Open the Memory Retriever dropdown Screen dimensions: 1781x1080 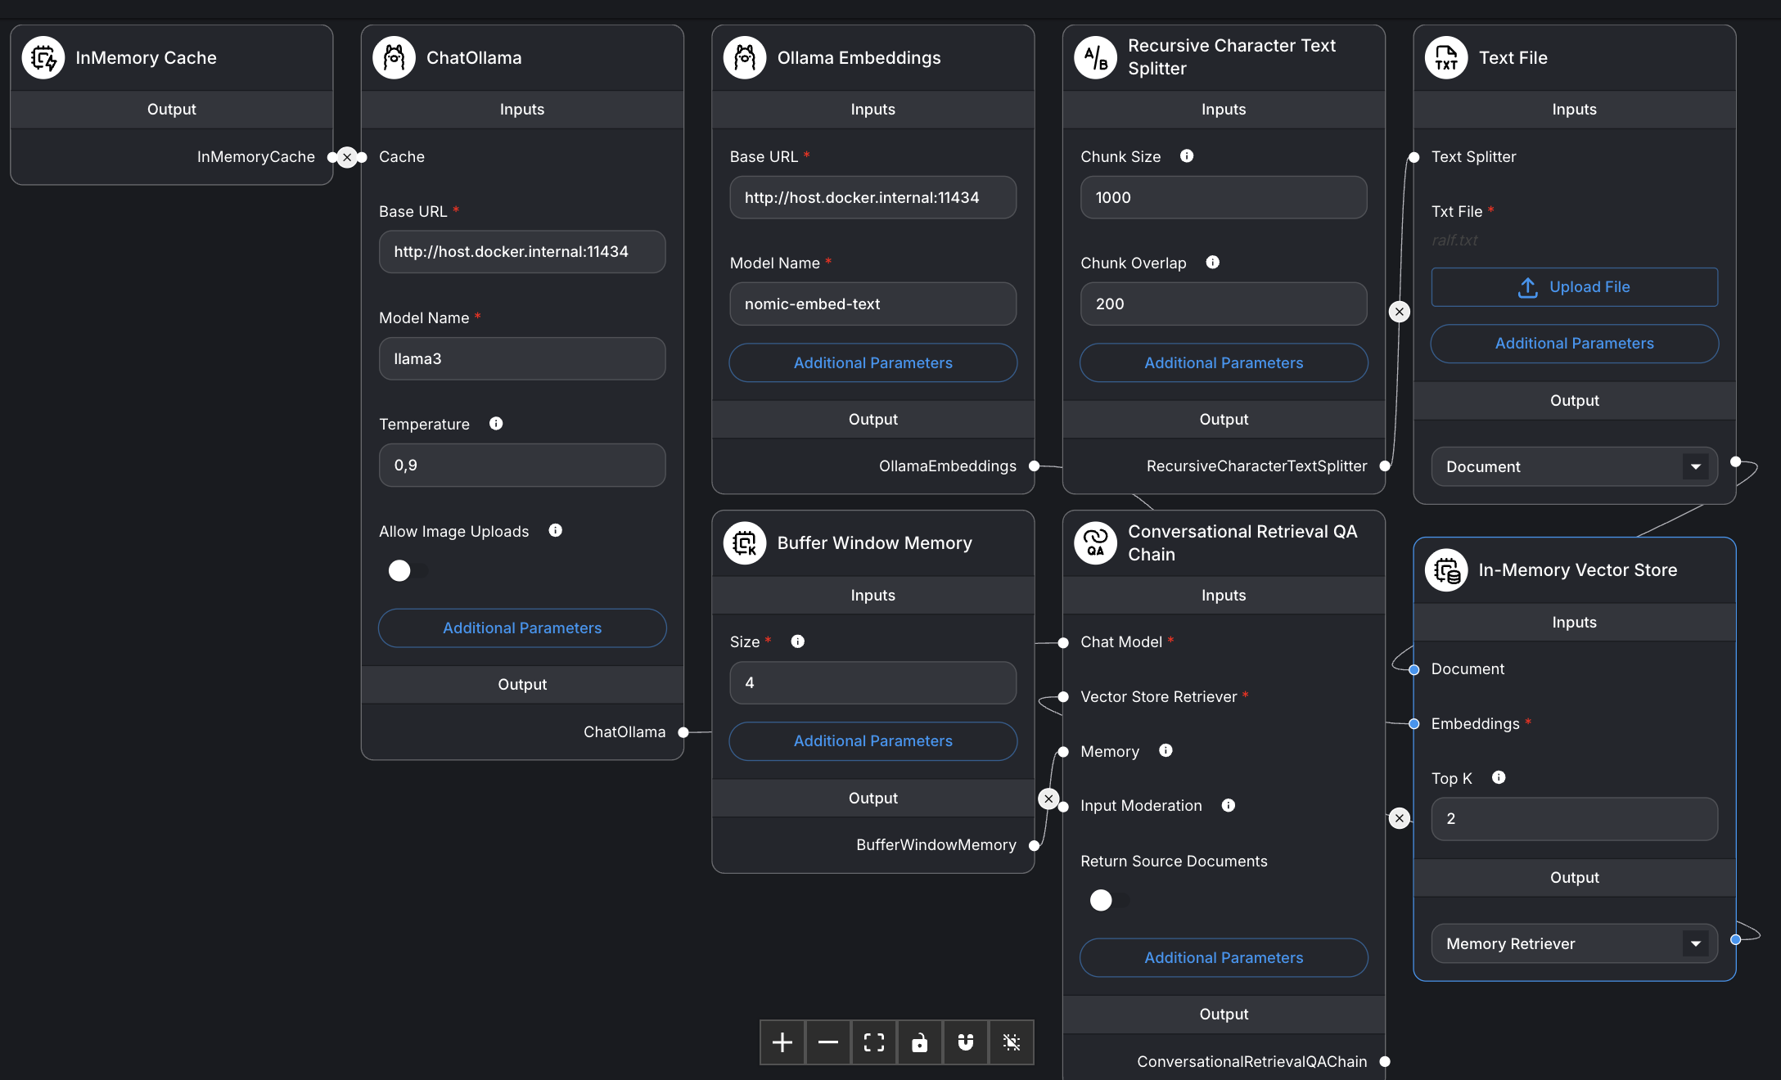(x=1693, y=943)
